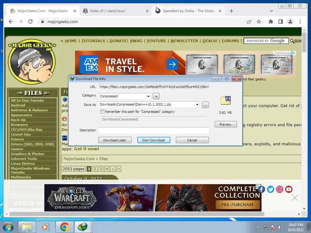Viewport: 311px width, 233px height.
Task: Click PRE-PURCHASE on Warcraft ad
Action: click(238, 205)
